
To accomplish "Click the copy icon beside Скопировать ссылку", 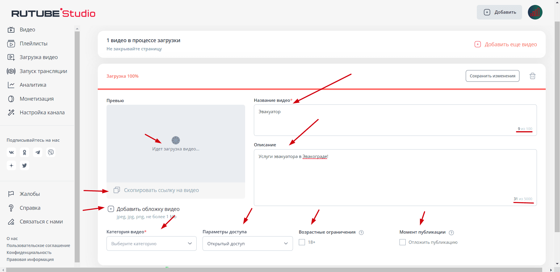I will [116, 190].
